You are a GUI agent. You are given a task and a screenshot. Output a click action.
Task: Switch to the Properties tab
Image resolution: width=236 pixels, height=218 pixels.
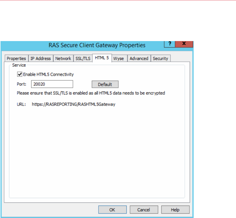pos(16,58)
